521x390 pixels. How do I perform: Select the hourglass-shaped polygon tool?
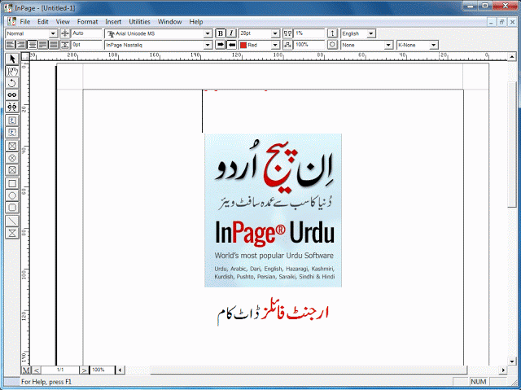click(12, 233)
